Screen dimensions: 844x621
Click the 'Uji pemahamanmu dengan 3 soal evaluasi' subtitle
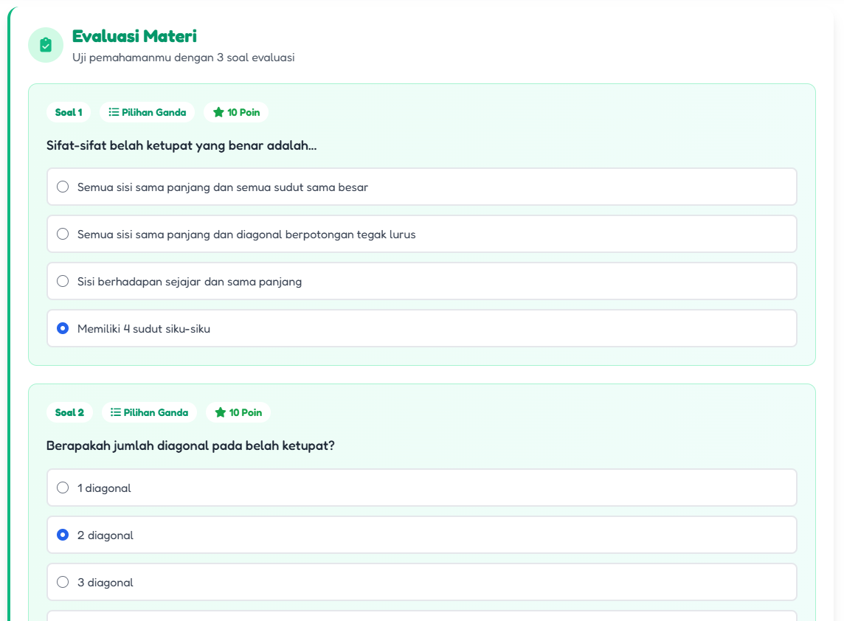pyautogui.click(x=183, y=58)
